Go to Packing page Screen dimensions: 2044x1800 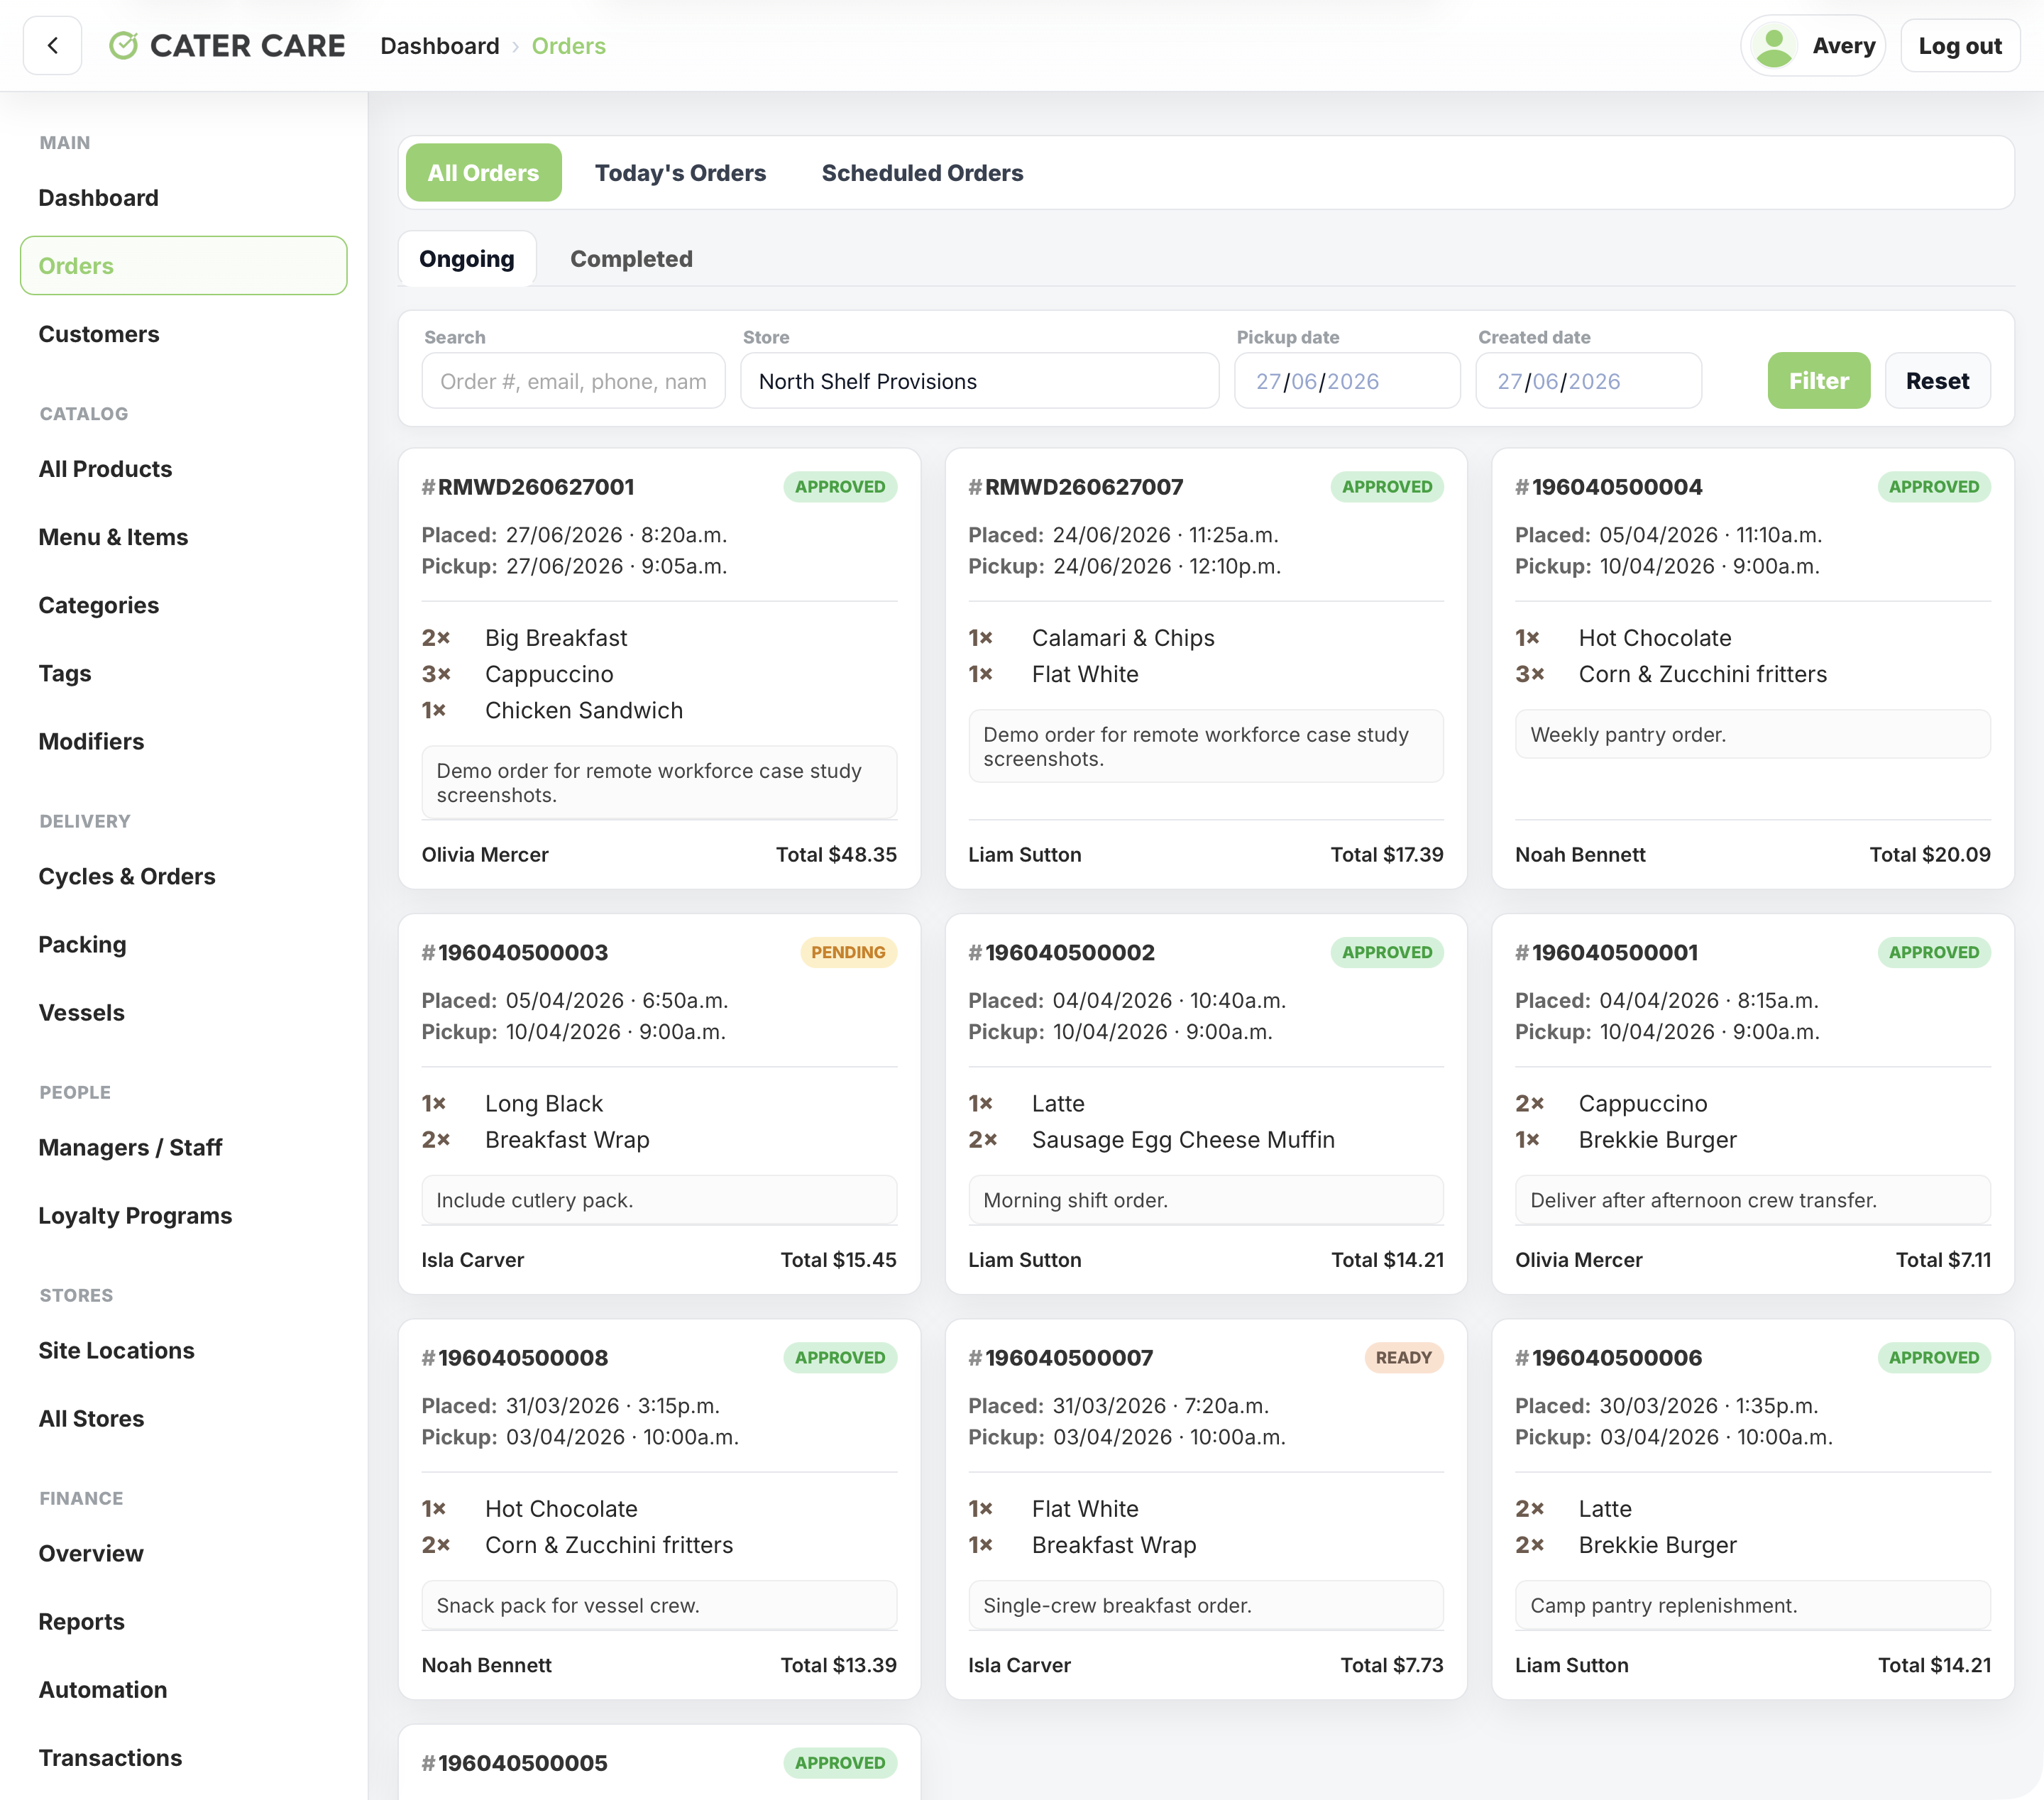[x=184, y=944]
